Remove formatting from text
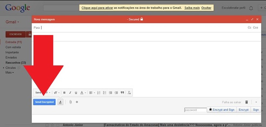Image resolution: width=266 pixels, height=127 pixels. coord(129,93)
